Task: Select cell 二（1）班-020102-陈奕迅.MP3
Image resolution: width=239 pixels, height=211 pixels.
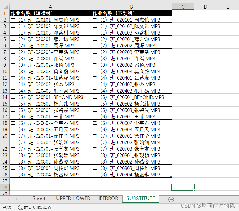Action: click(x=50, y=26)
